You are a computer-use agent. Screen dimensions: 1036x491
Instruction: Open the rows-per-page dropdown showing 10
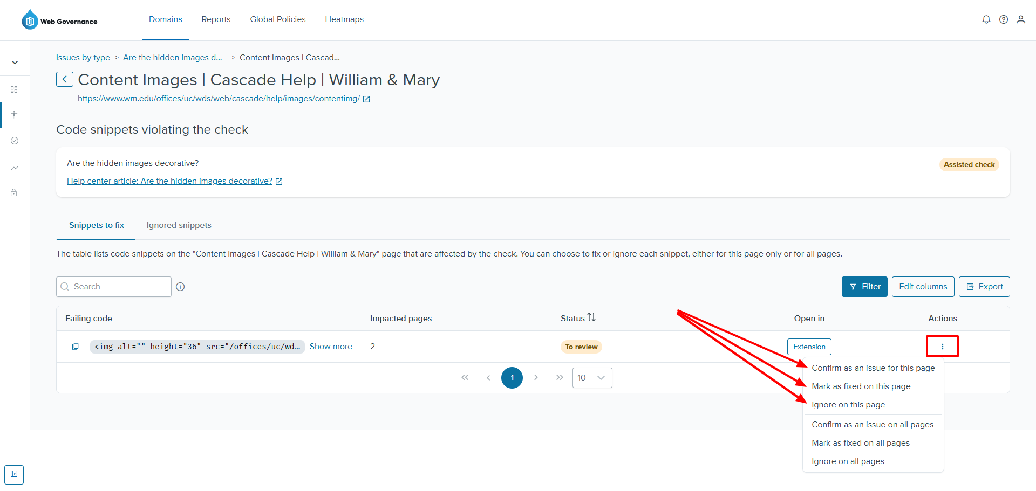tap(592, 378)
